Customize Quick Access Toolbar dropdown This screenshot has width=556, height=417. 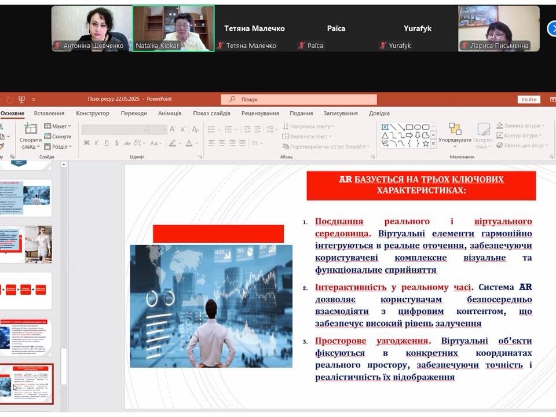[x=34, y=99]
